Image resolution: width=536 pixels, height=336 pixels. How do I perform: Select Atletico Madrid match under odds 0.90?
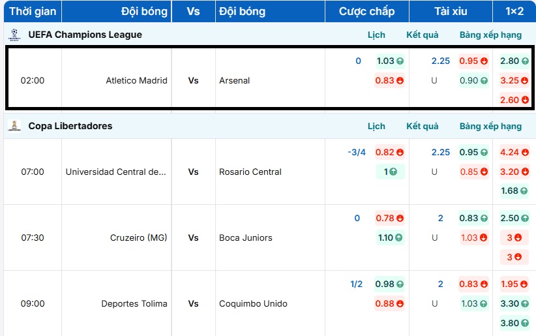(x=473, y=80)
